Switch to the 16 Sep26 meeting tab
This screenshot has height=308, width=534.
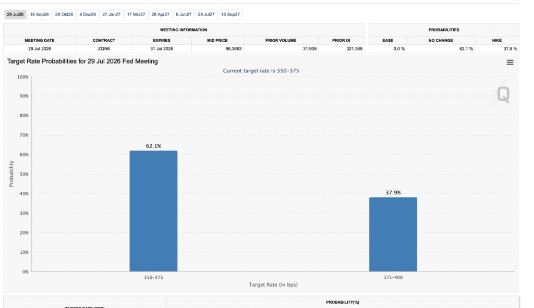click(x=40, y=15)
